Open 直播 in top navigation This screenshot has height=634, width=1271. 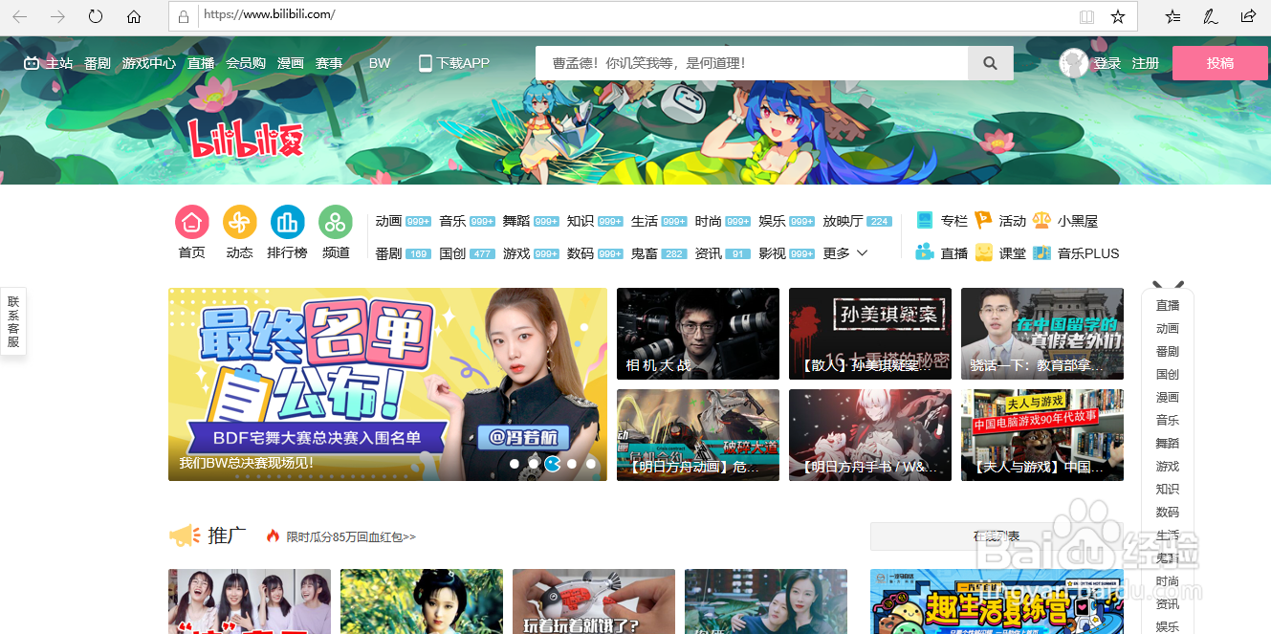tap(201, 63)
